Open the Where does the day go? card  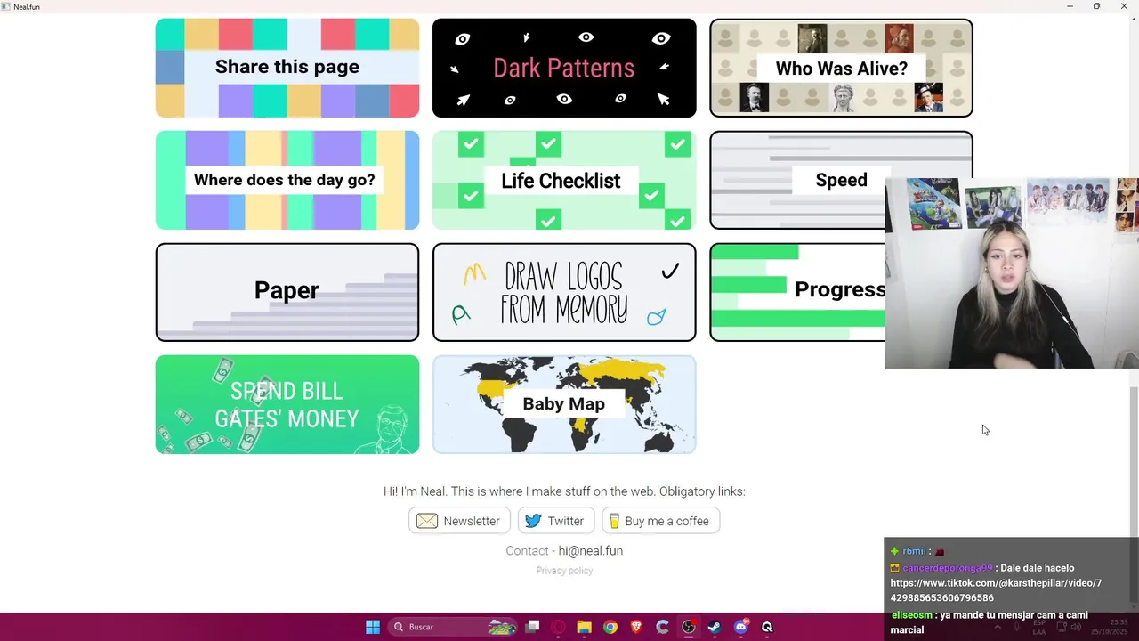tap(287, 180)
